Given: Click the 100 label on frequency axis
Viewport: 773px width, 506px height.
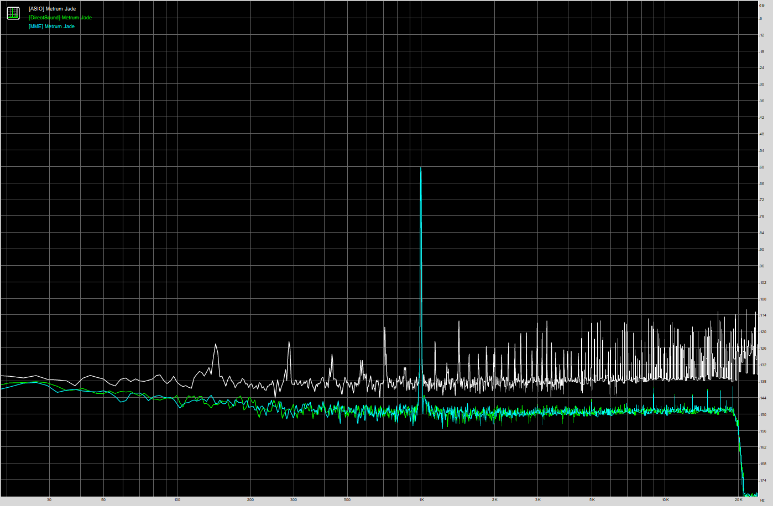Looking at the screenshot, I should (177, 500).
